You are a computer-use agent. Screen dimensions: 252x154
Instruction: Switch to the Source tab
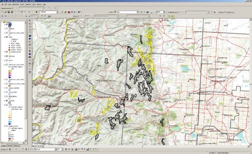point(9,146)
